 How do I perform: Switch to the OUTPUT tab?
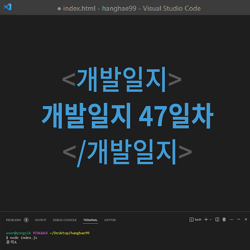(x=40, y=220)
